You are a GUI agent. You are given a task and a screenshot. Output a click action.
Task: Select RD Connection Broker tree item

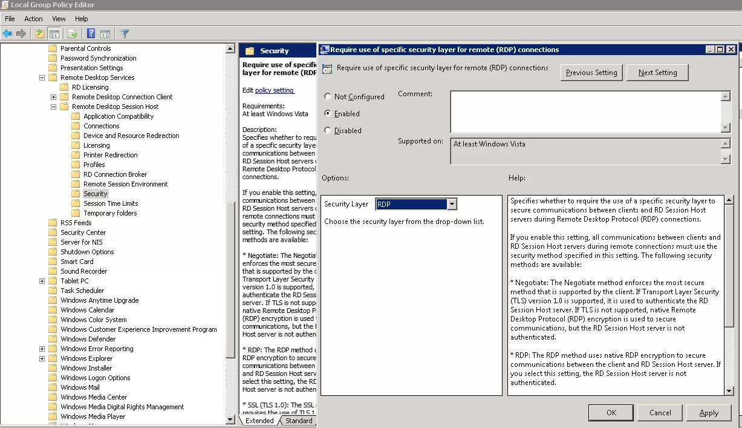coord(115,174)
